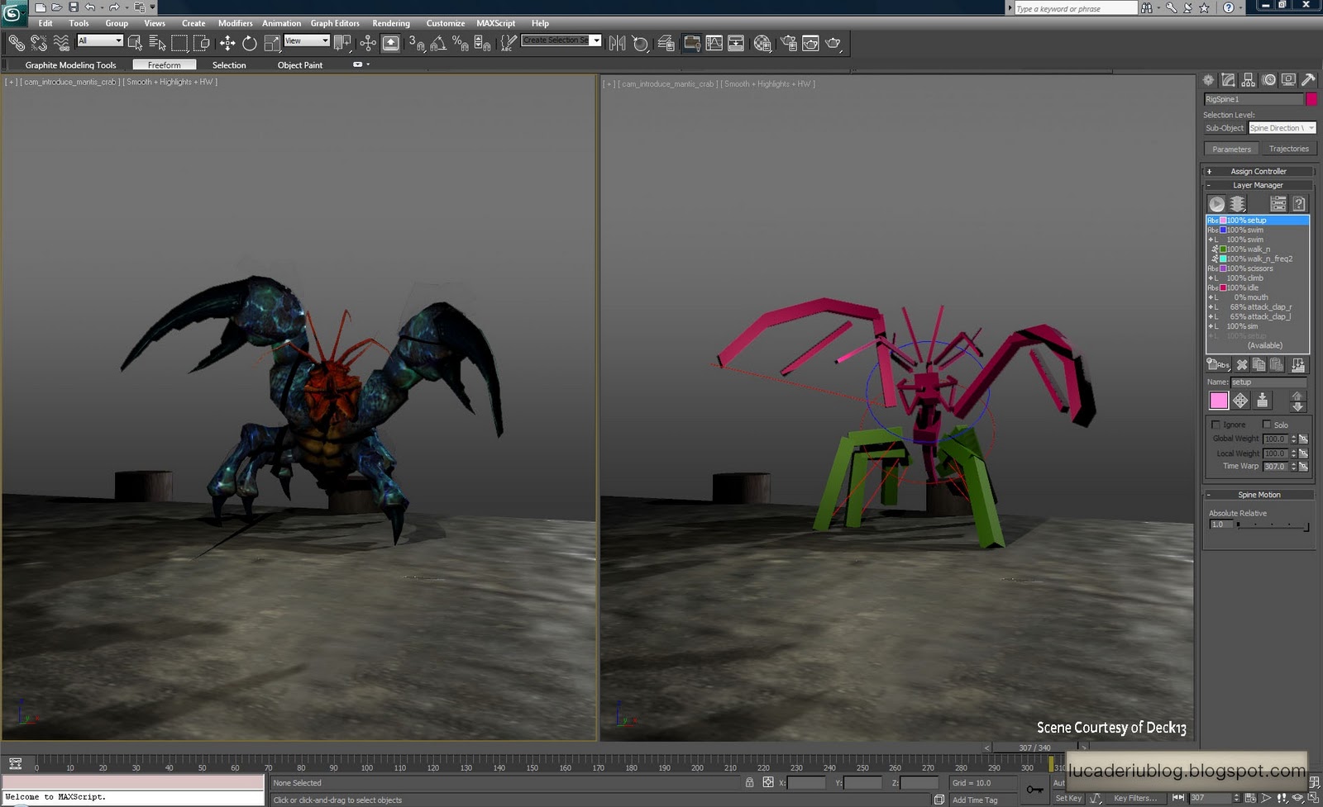Image resolution: width=1323 pixels, height=807 pixels.
Task: Collapse the Layer Manager rollout
Action: (1258, 185)
